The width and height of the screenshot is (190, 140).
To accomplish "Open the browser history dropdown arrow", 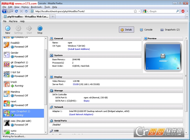I will 12,11.
